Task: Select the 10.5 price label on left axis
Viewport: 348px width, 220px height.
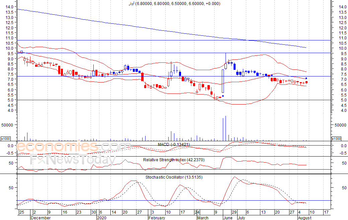Action: 9,43
